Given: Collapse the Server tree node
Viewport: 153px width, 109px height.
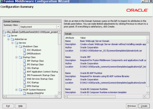Looking at the screenshot, I should (5, 36).
